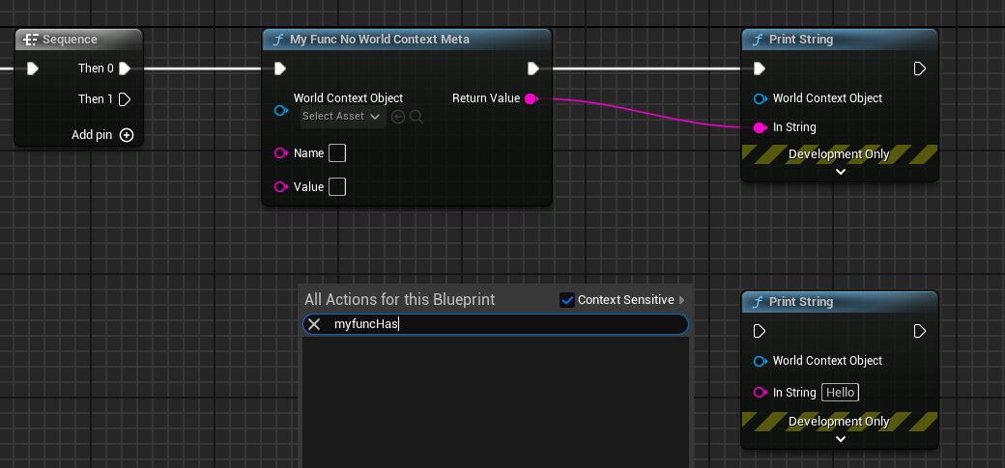Click Add pin plus icon on Sequence

pos(127,135)
